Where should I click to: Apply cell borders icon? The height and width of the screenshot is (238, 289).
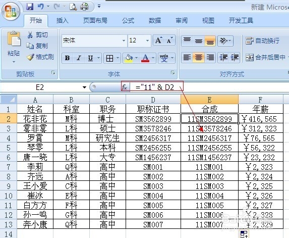tap(109, 58)
